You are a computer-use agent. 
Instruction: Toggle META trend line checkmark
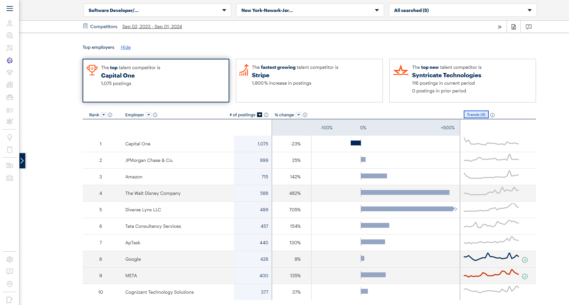525,276
